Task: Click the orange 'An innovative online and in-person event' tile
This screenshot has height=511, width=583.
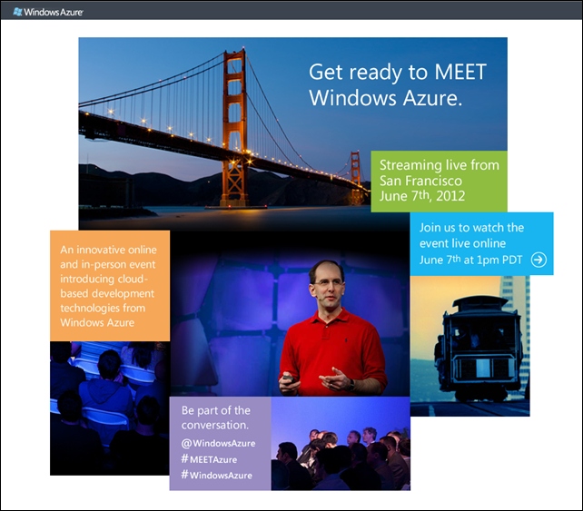Action: point(110,286)
